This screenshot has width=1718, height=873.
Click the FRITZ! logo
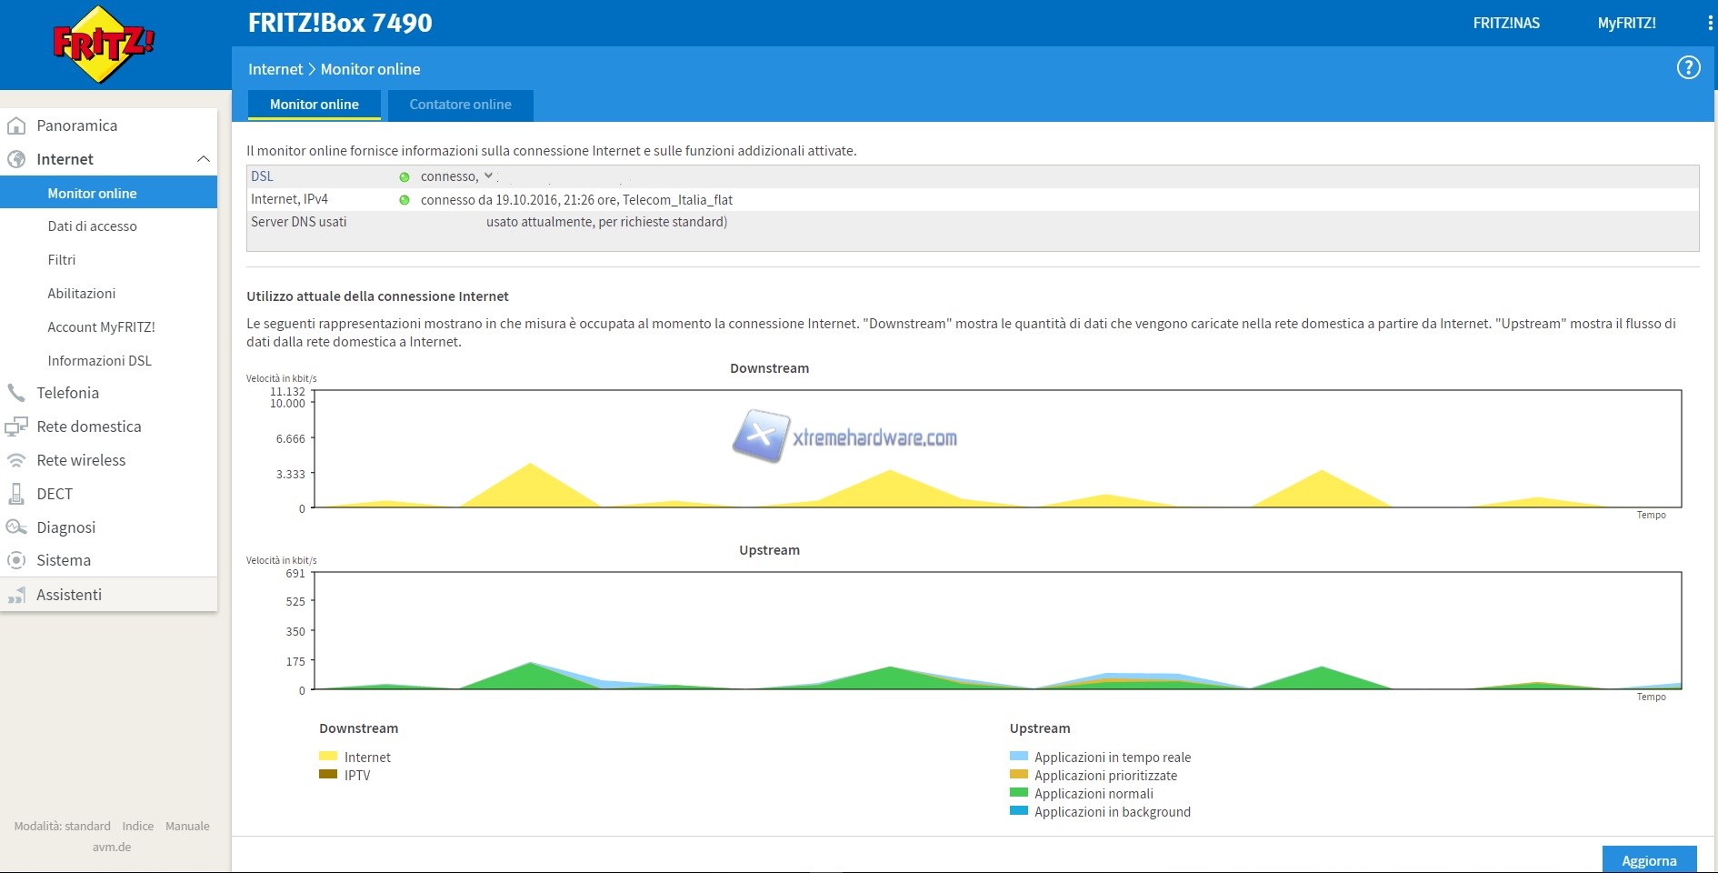pos(103,45)
